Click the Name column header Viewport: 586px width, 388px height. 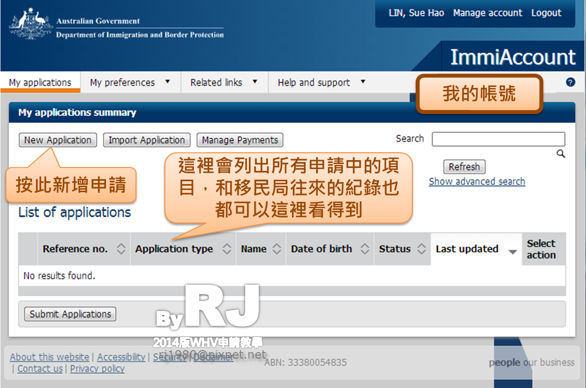(261, 249)
